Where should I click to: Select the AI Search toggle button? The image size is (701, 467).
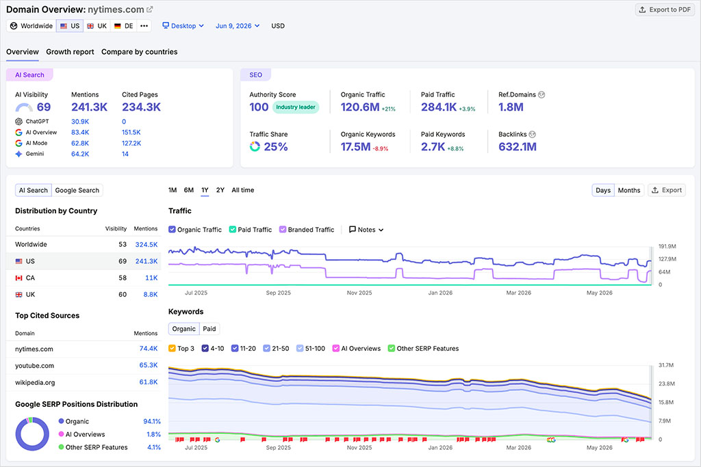click(x=33, y=190)
